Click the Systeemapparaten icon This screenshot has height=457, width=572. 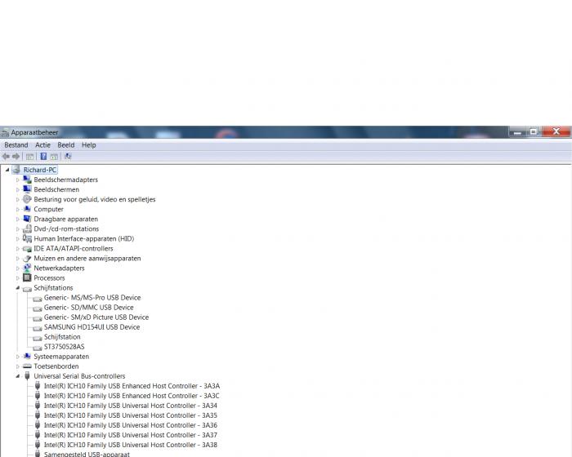(27, 356)
